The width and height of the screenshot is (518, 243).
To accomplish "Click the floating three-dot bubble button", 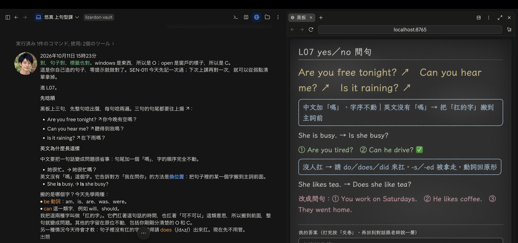I will pos(143,233).
